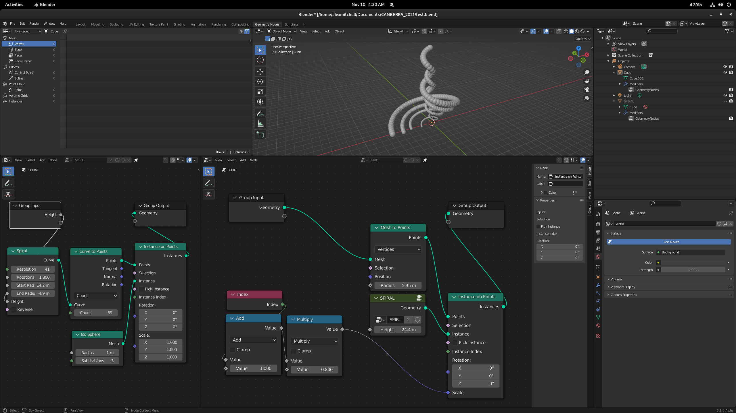Click the Add node menu button
The image size is (736, 413).
(43, 160)
